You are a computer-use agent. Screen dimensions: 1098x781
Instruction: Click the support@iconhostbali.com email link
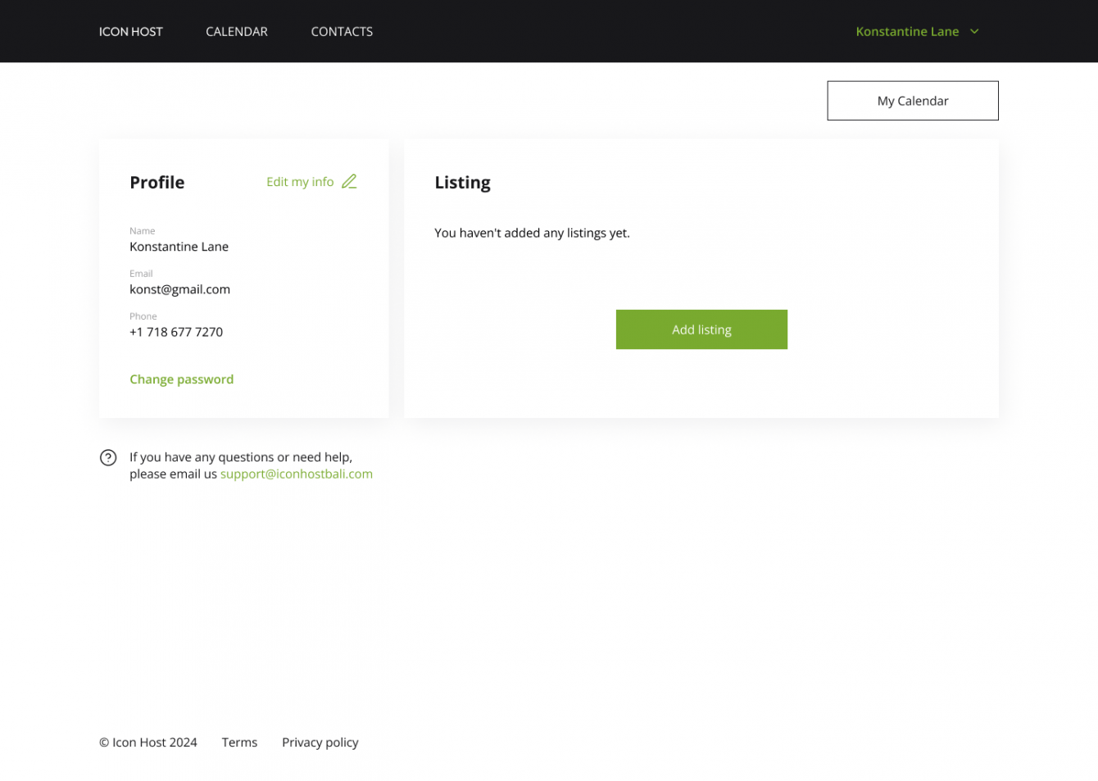[x=296, y=474]
